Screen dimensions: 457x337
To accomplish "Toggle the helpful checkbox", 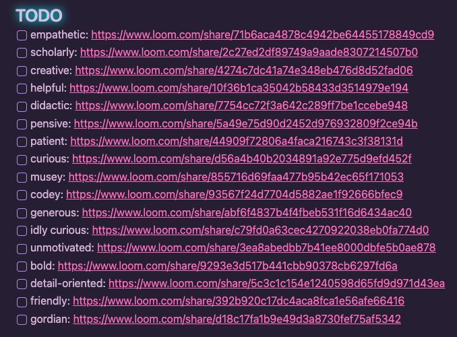I will point(22,88).
